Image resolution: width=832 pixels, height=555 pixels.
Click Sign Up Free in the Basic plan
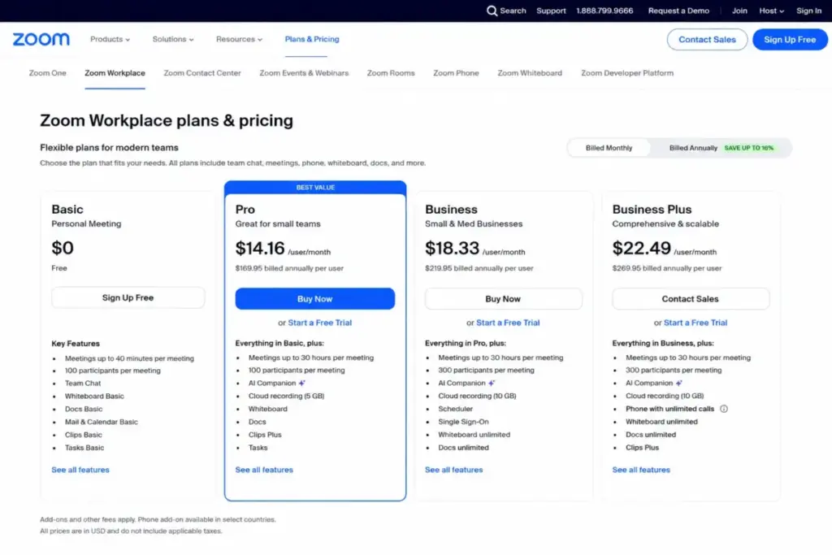click(128, 297)
